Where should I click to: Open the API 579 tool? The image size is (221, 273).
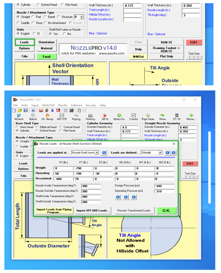pos(62,117)
